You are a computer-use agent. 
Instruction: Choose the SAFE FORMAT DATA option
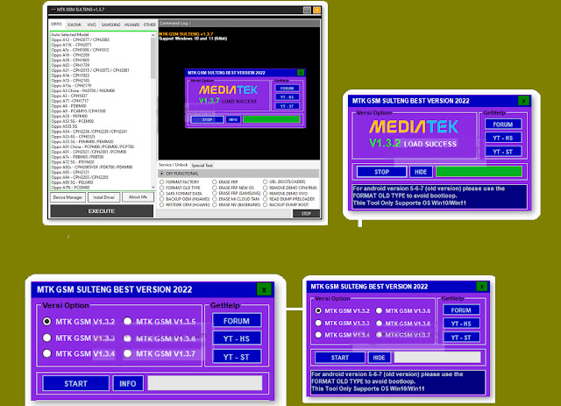pyautogui.click(x=181, y=194)
